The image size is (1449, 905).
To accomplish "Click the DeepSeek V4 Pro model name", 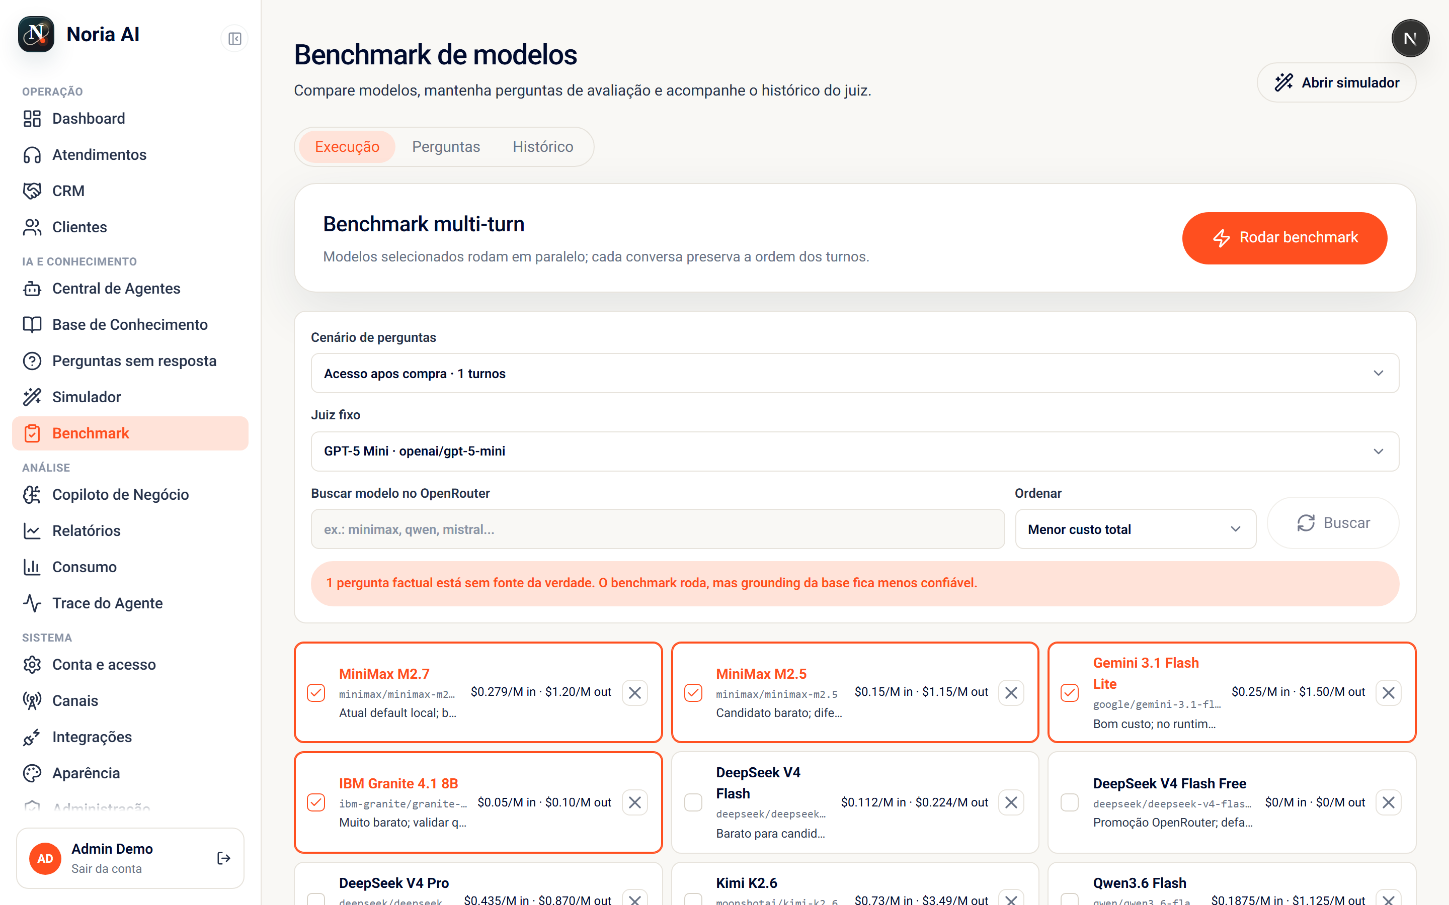I will [394, 883].
